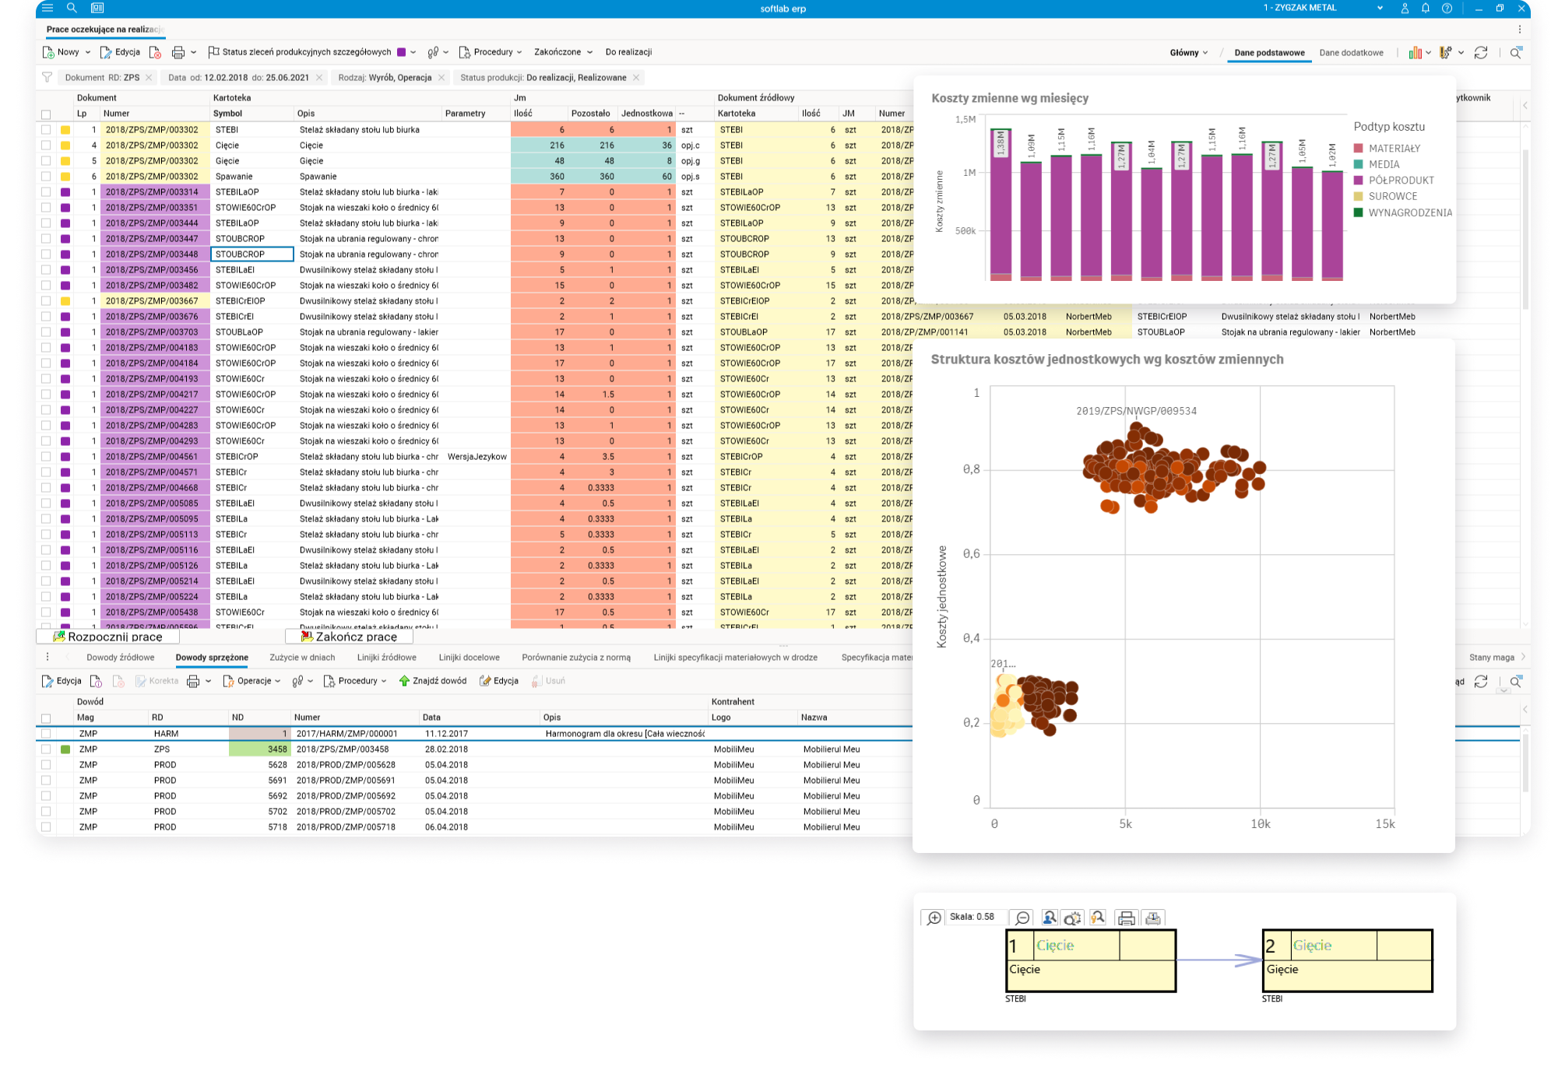
Task: Switch to the Dane dodatkowe tab
Action: click(1351, 53)
